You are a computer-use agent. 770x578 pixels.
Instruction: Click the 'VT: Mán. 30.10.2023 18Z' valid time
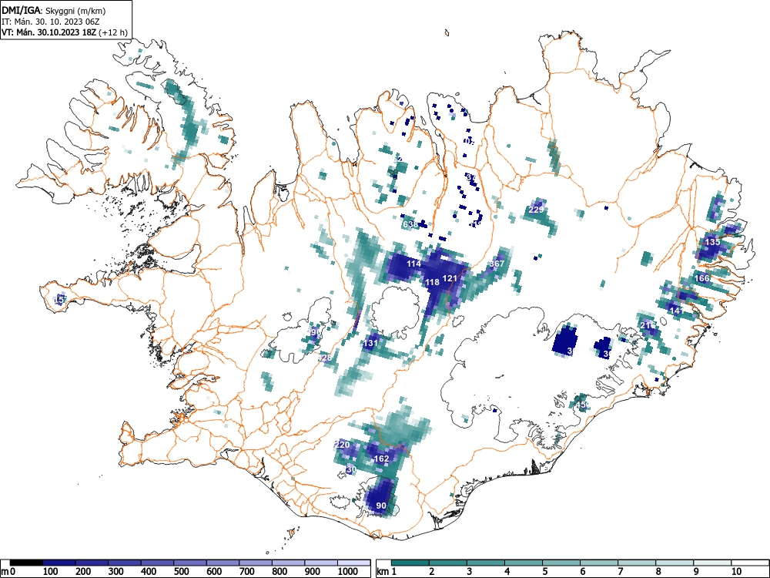(49, 32)
